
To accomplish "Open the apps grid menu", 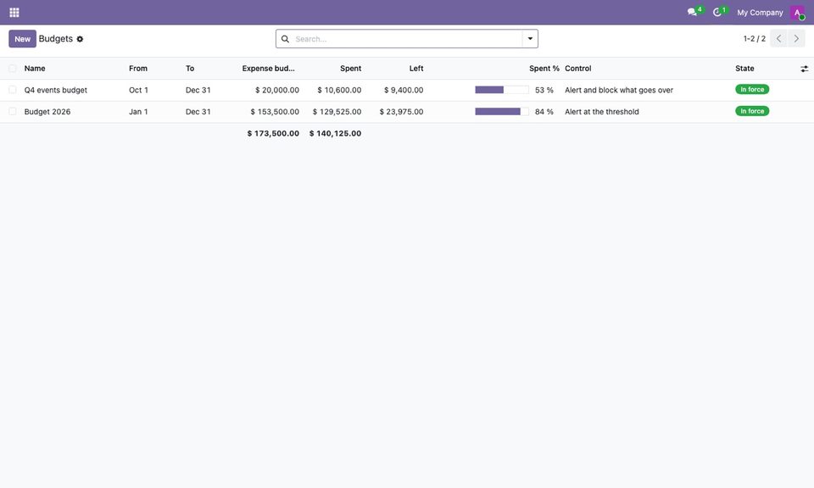I will tap(14, 13).
